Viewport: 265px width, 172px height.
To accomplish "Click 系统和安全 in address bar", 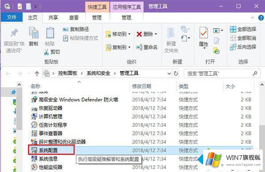I will (x=98, y=73).
